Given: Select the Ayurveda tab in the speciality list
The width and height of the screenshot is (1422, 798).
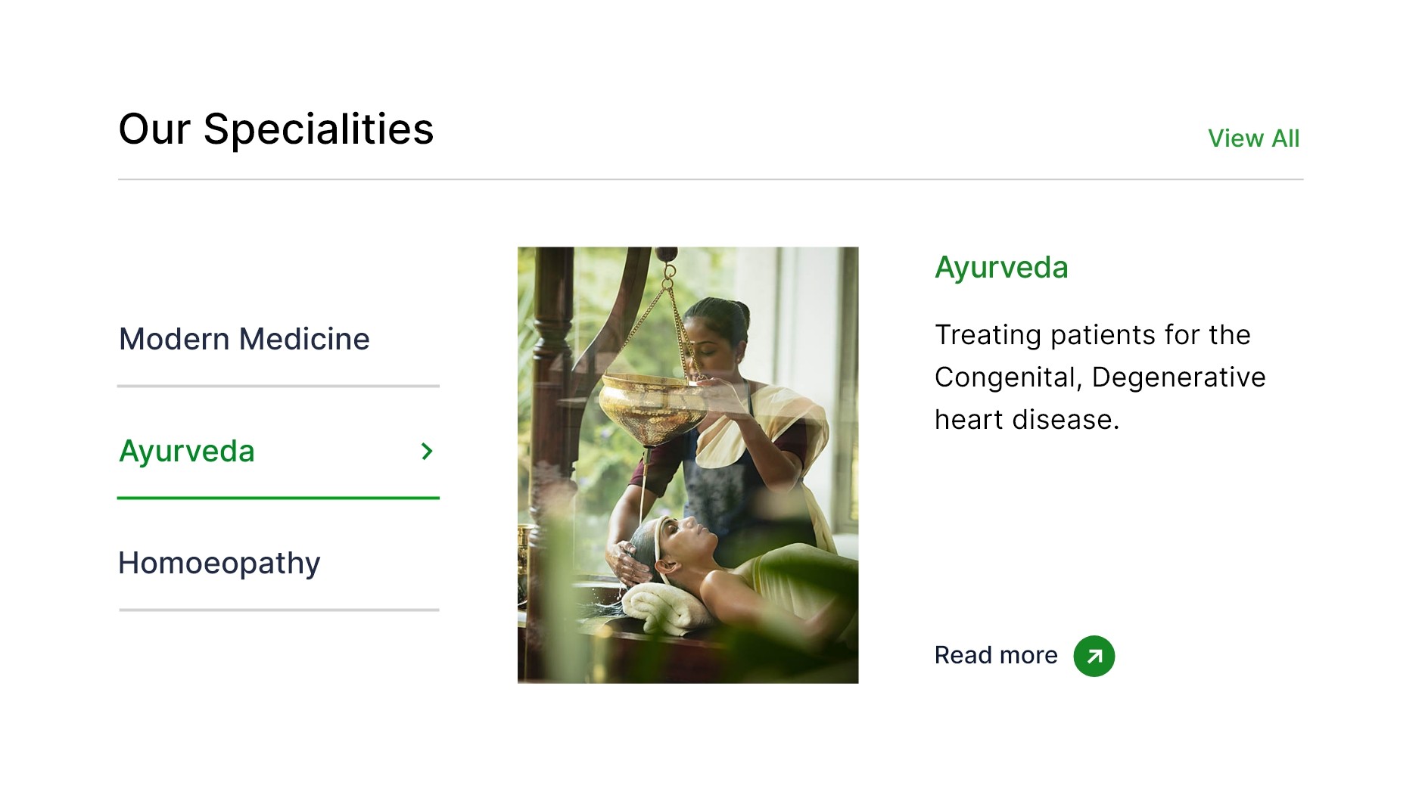Looking at the screenshot, I should [187, 451].
